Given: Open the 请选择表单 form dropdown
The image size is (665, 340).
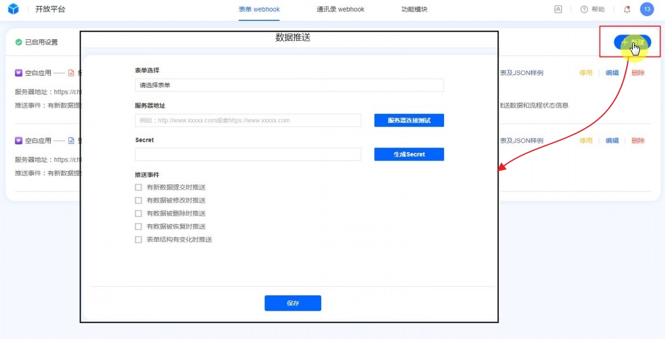Looking at the screenshot, I should pos(289,85).
